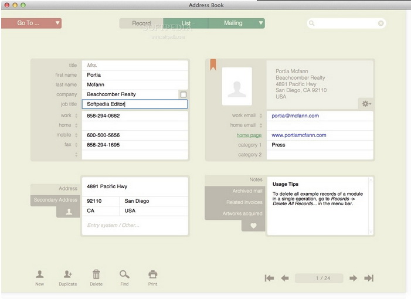Image resolution: width=411 pixels, height=299 pixels.
Task: Click the empty home phone field
Action: [x=135, y=125]
